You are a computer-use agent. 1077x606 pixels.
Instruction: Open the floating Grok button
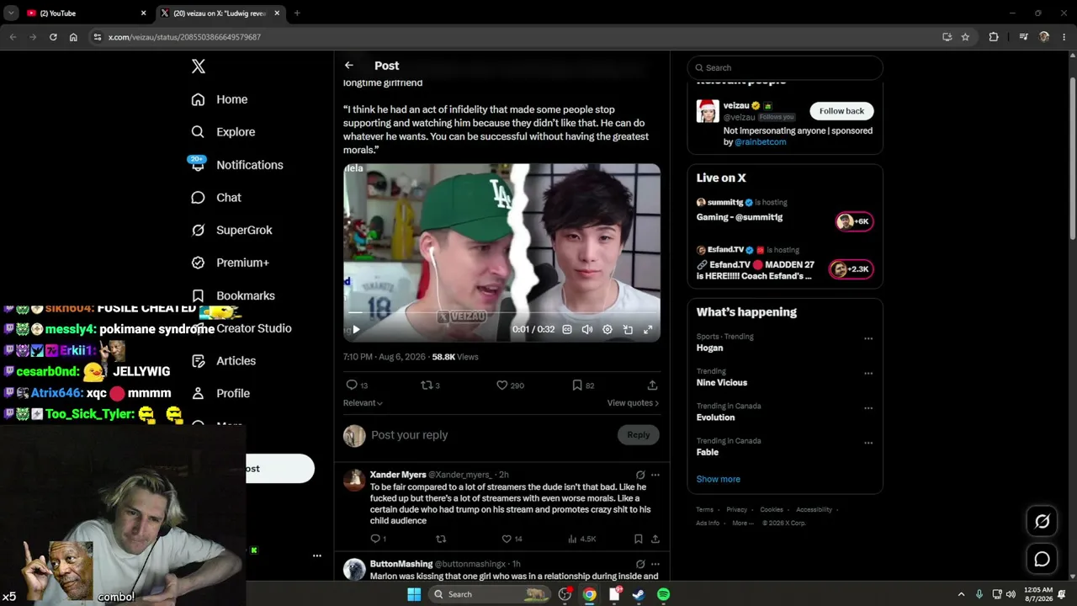pyautogui.click(x=1043, y=522)
